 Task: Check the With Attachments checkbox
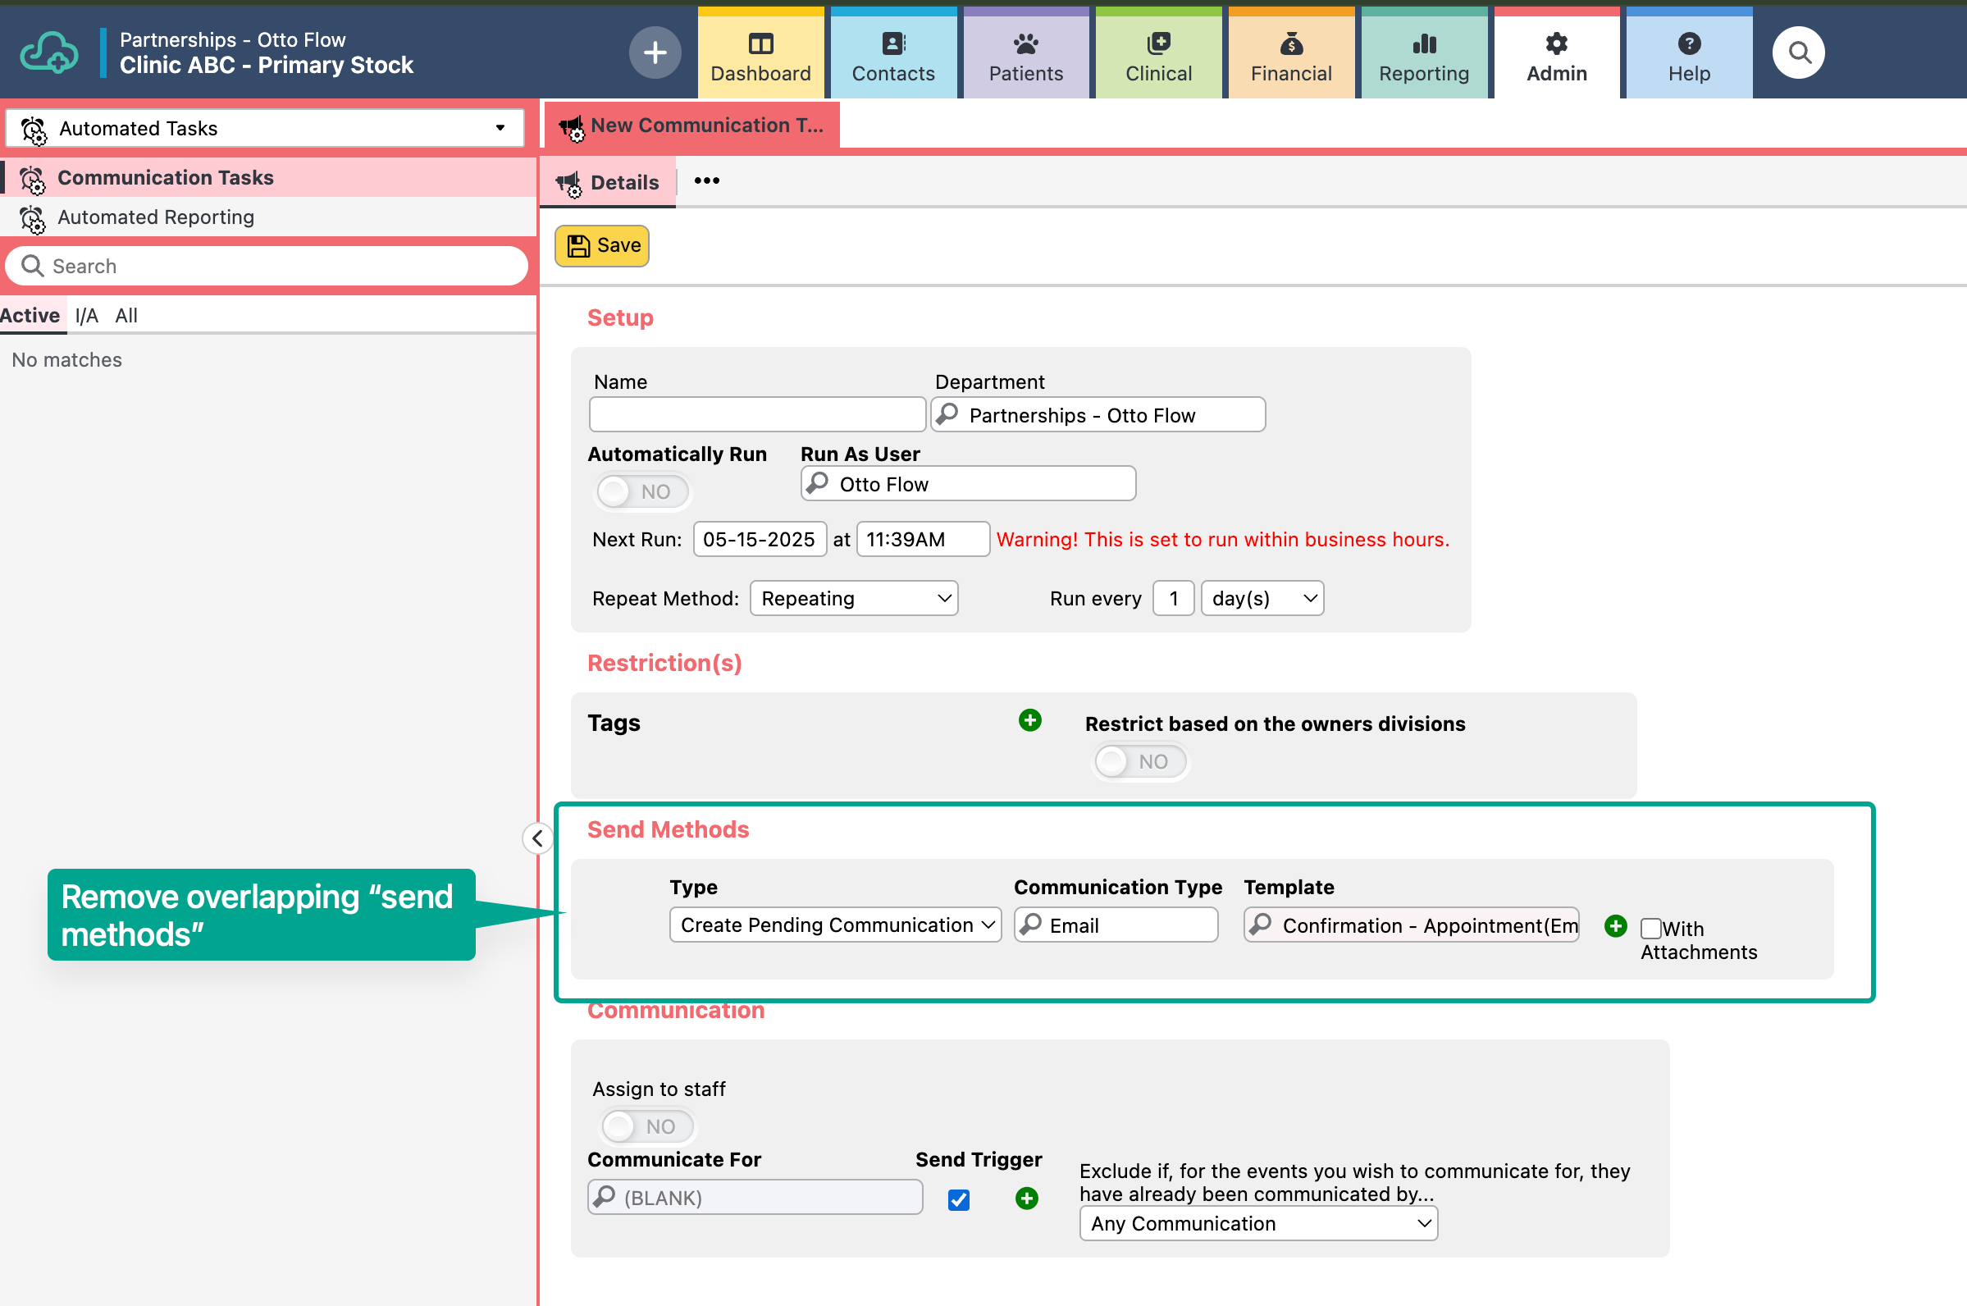click(1650, 928)
